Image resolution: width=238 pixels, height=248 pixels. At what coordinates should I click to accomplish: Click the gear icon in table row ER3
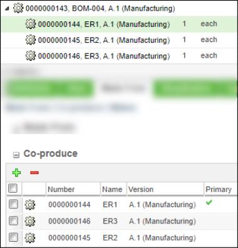[x=30, y=221]
